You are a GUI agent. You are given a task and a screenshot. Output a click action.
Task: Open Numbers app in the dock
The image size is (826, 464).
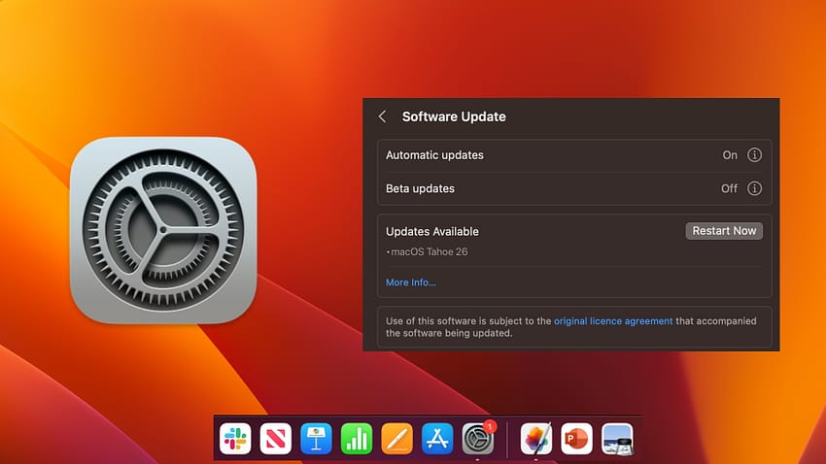tap(357, 438)
